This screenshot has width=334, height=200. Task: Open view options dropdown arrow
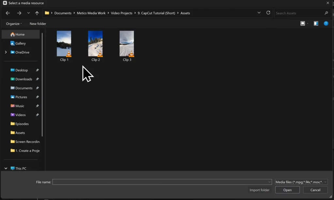[x=308, y=23]
